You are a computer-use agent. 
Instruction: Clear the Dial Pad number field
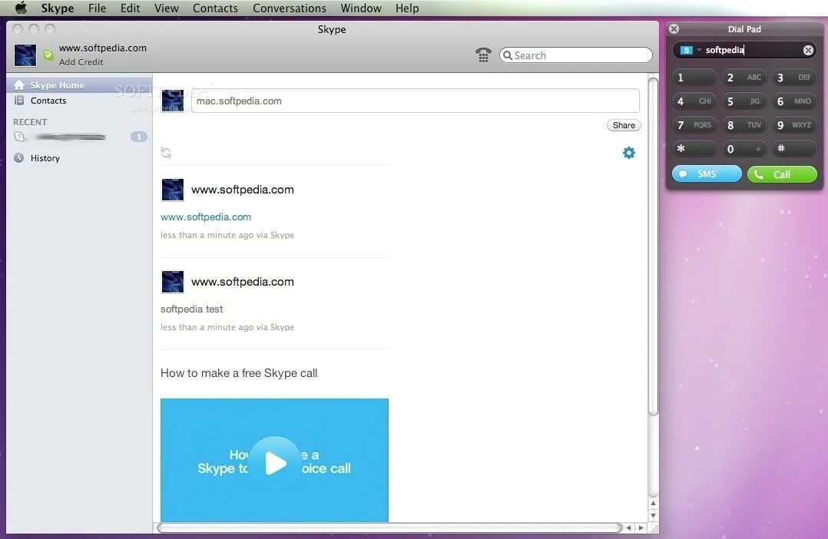pyautogui.click(x=808, y=50)
